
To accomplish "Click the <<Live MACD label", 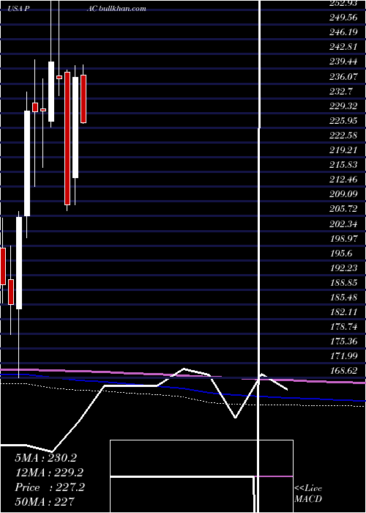I will click(x=308, y=494).
